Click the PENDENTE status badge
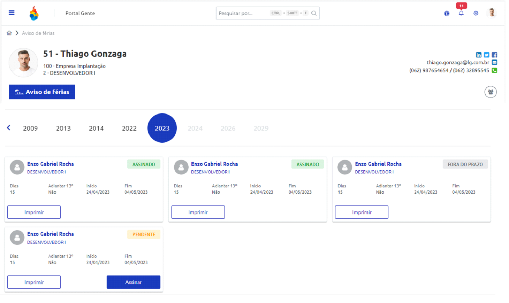 coord(144,234)
